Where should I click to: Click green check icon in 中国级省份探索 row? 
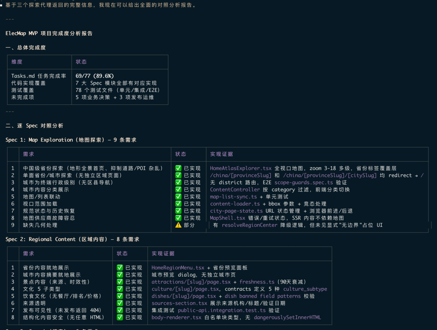point(178,168)
